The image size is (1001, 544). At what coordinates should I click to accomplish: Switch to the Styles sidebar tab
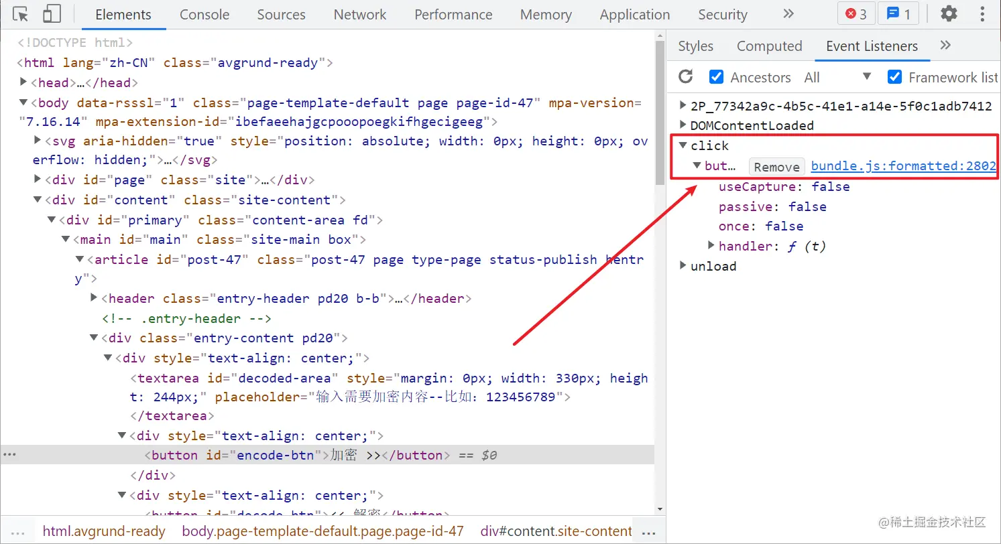coord(695,46)
